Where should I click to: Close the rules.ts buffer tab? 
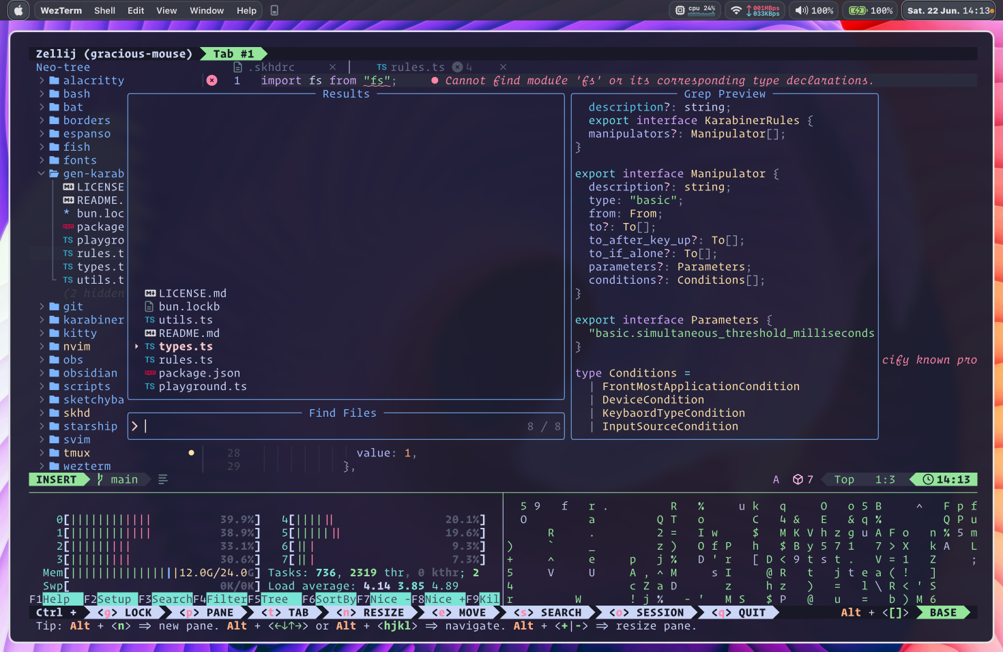coord(503,67)
